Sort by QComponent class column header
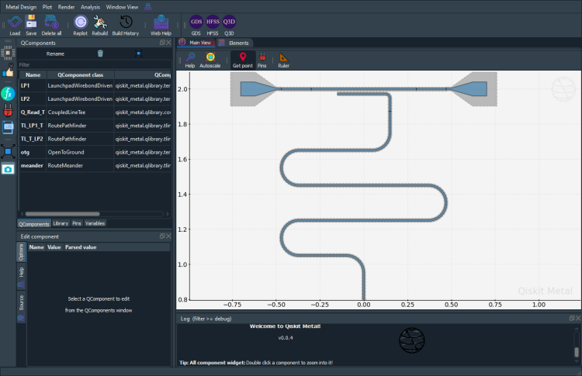The height and width of the screenshot is (376, 582). [x=80, y=75]
